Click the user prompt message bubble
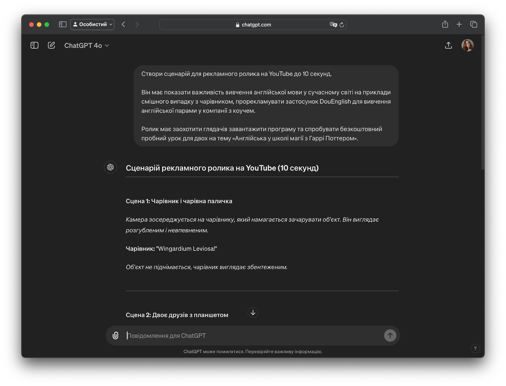506x386 pixels. [x=266, y=106]
